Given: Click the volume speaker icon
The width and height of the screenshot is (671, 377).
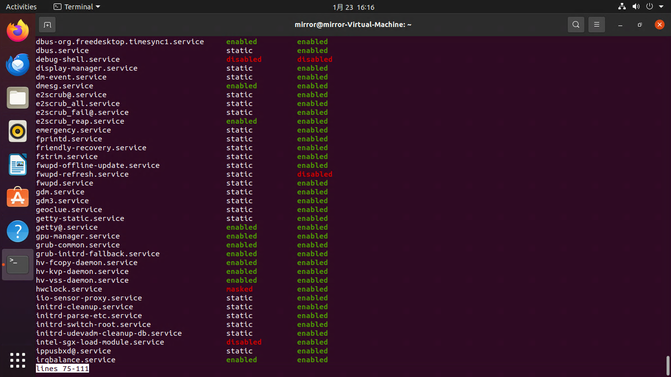Looking at the screenshot, I should [636, 7].
